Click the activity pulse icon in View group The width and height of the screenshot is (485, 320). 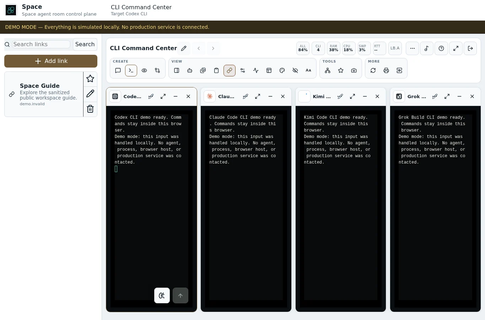256,70
